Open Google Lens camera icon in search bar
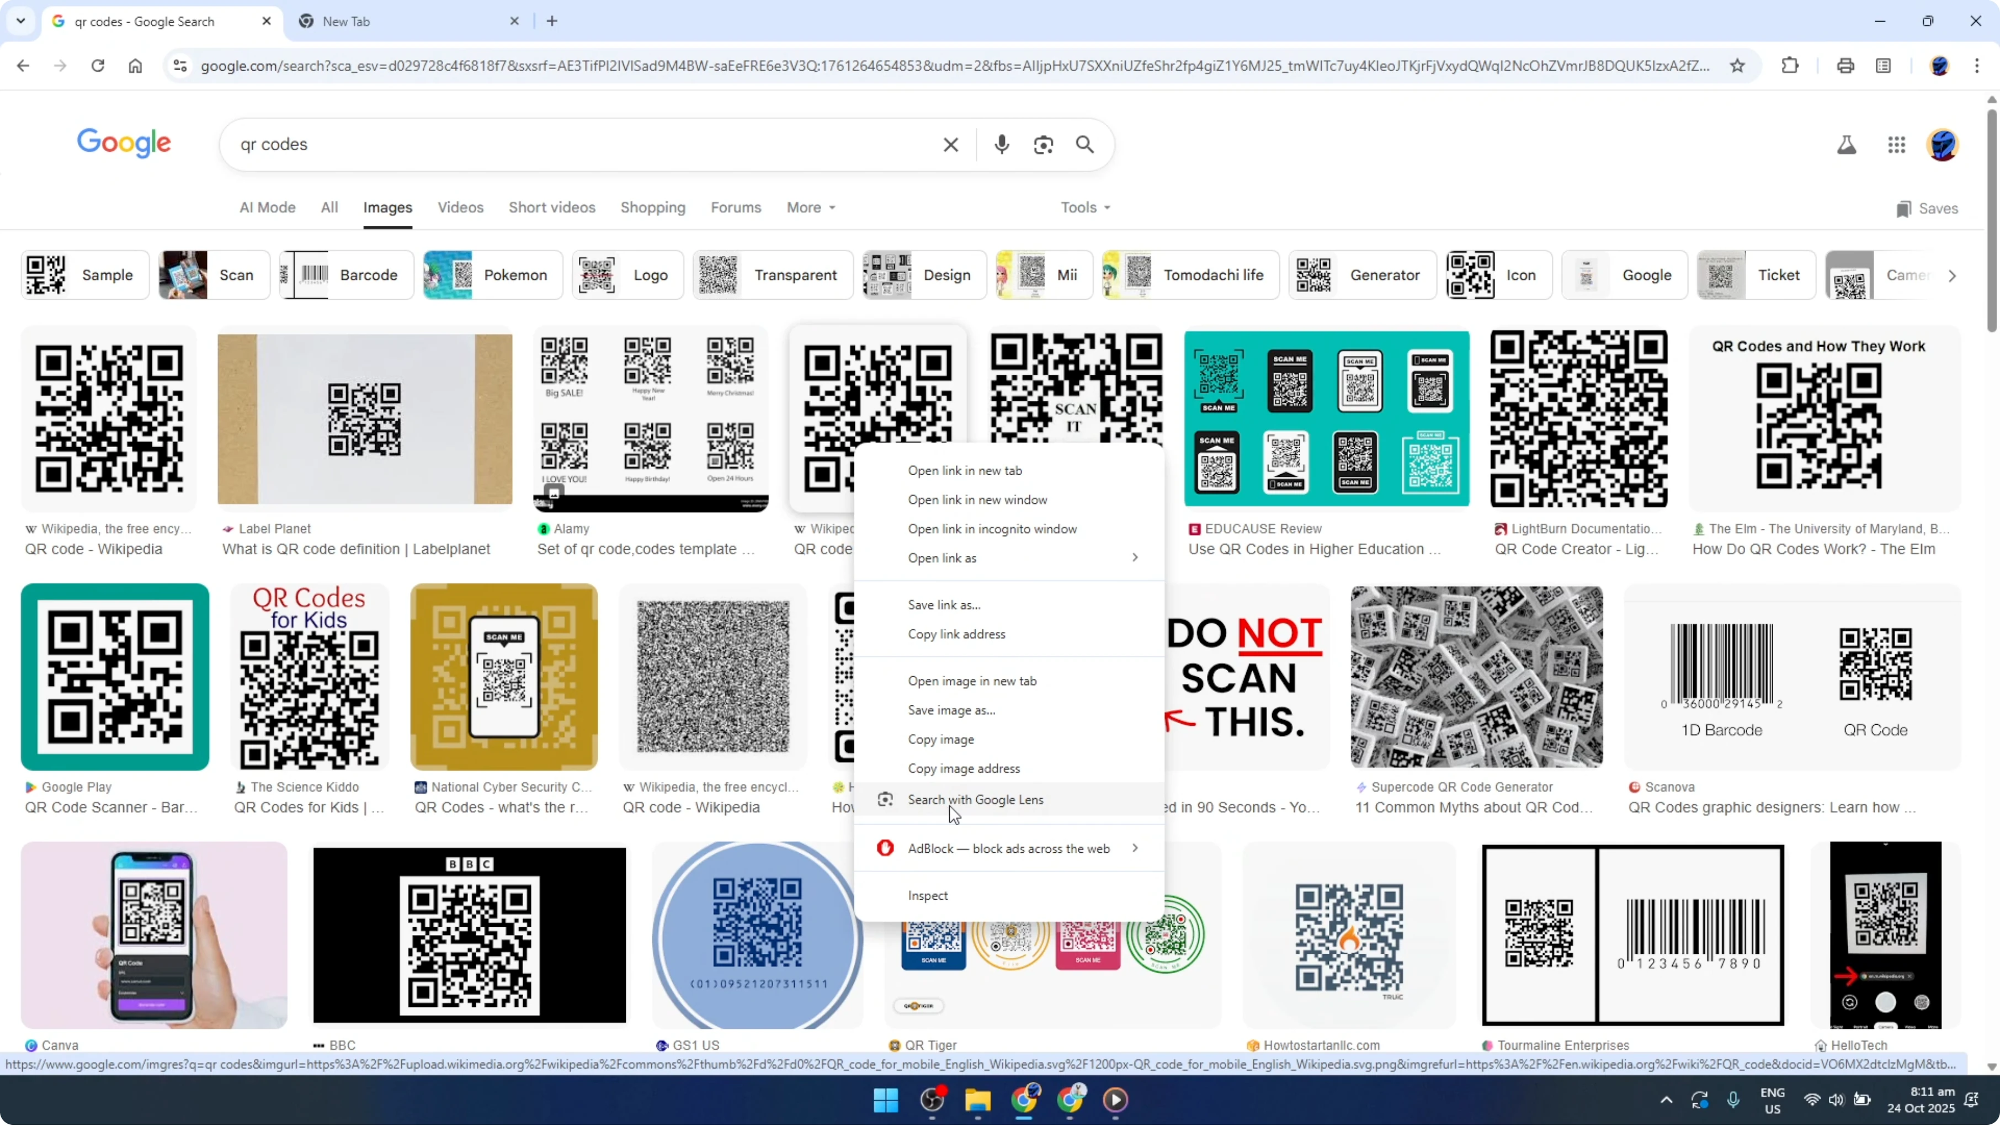Viewport: 2000px width, 1126px height. pyautogui.click(x=1044, y=145)
